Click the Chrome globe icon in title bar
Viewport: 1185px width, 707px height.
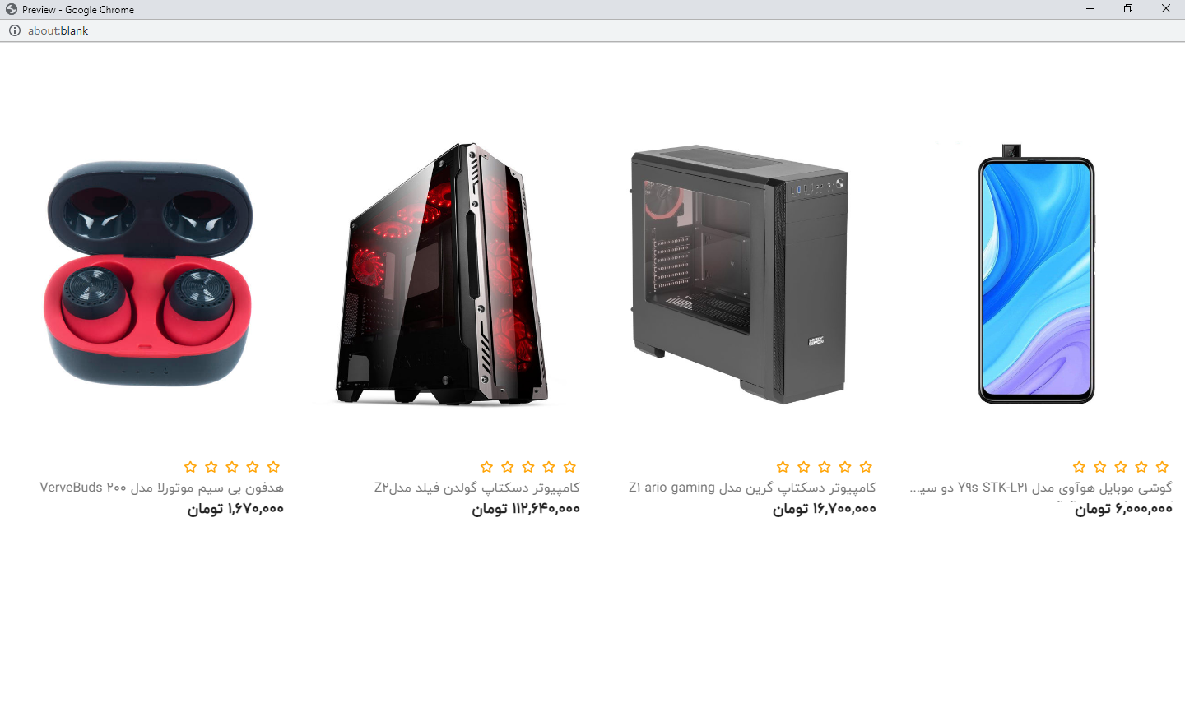(12, 9)
